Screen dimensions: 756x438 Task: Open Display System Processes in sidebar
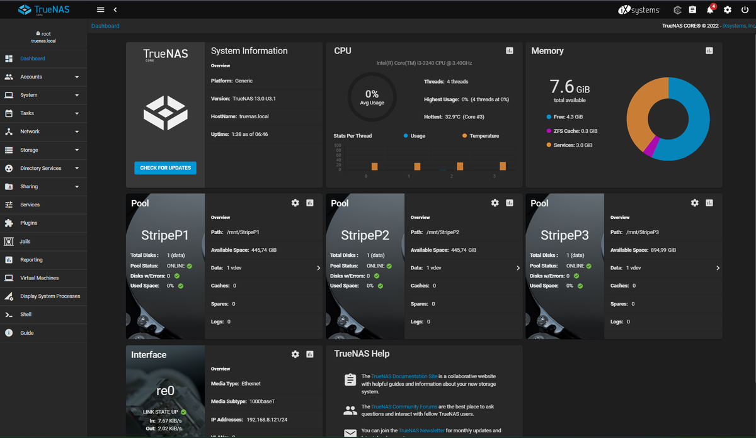click(43, 296)
